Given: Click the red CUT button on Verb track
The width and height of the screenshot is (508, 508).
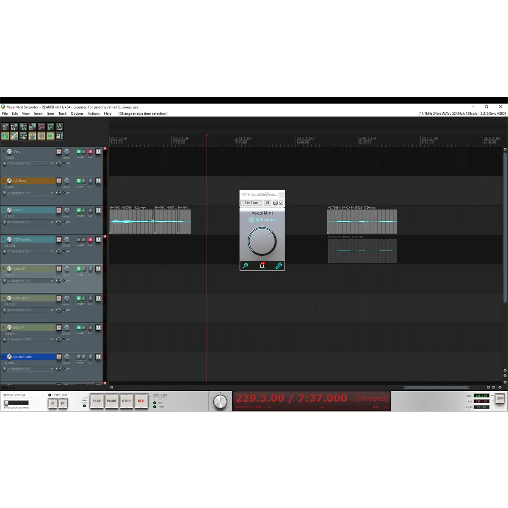Looking at the screenshot, I should pos(90,152).
